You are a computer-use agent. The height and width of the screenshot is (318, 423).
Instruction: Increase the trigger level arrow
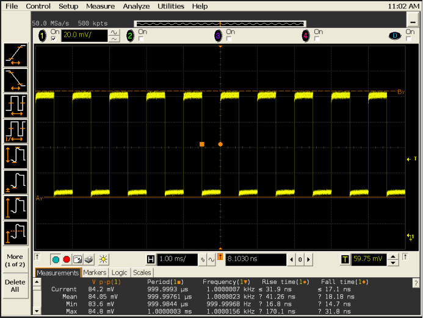[x=393, y=256]
